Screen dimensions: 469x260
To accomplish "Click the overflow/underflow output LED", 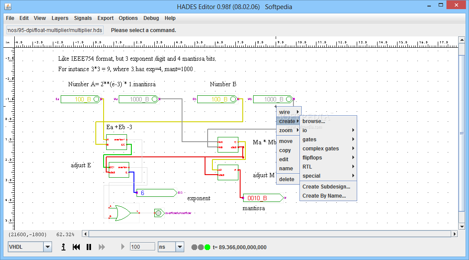I will pyautogui.click(x=159, y=213).
